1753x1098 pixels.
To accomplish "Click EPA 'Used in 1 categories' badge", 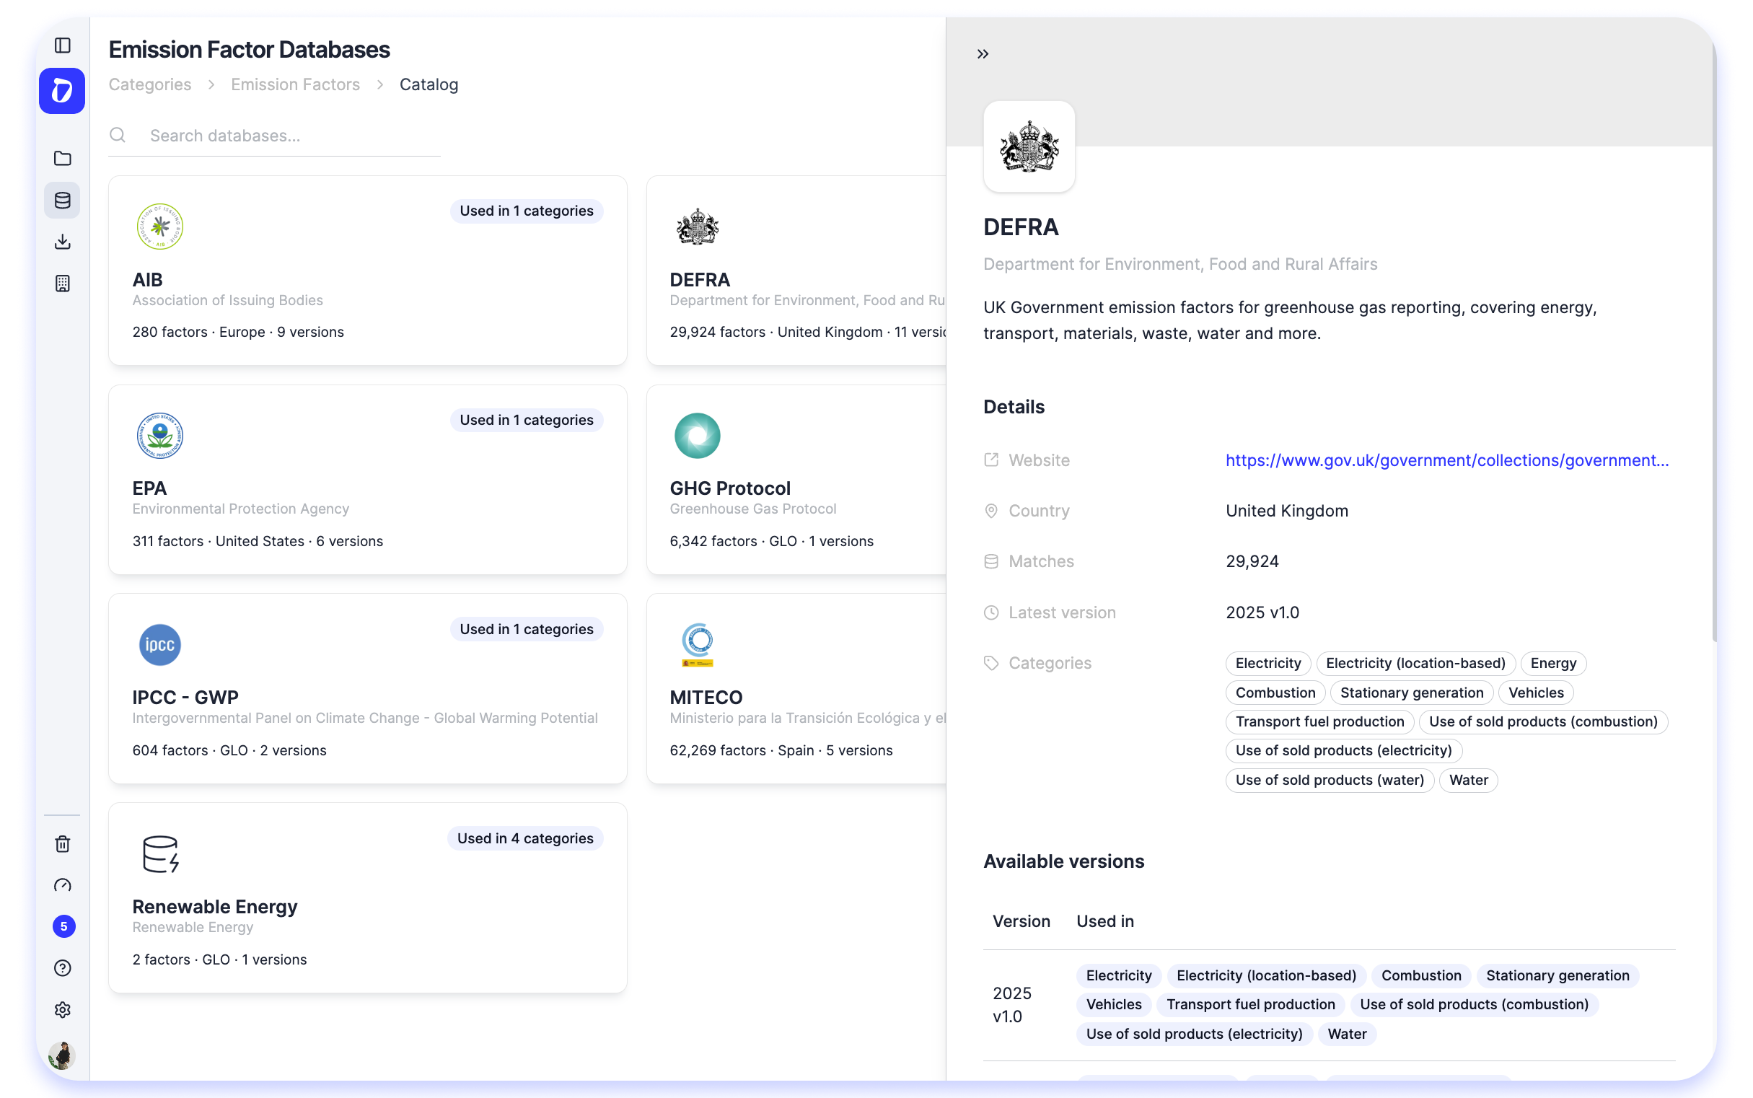I will click(x=527, y=420).
